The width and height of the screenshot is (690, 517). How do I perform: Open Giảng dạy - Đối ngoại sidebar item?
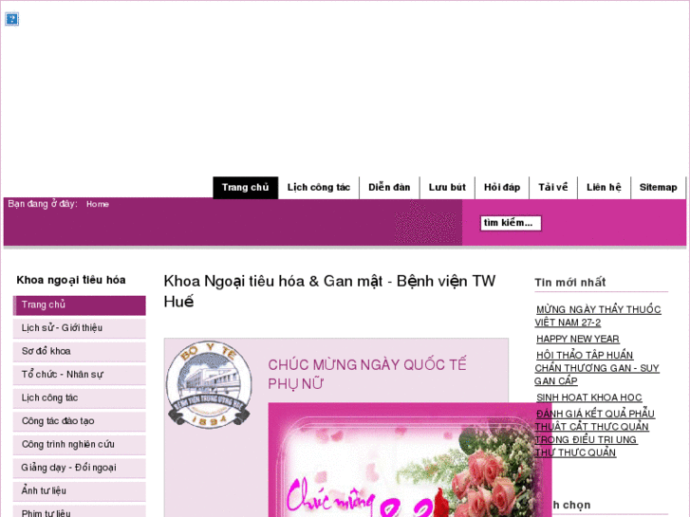pos(79,469)
